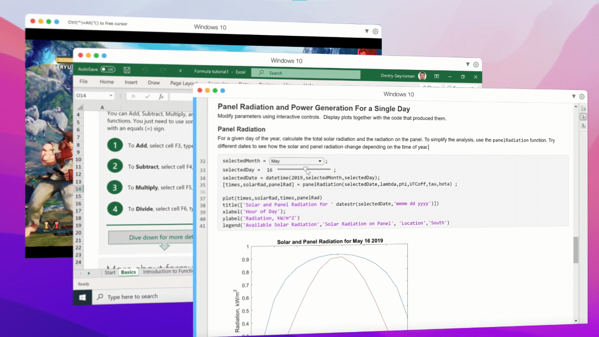Open the selectedMonth May dropdown
The width and height of the screenshot is (599, 337).
click(297, 161)
